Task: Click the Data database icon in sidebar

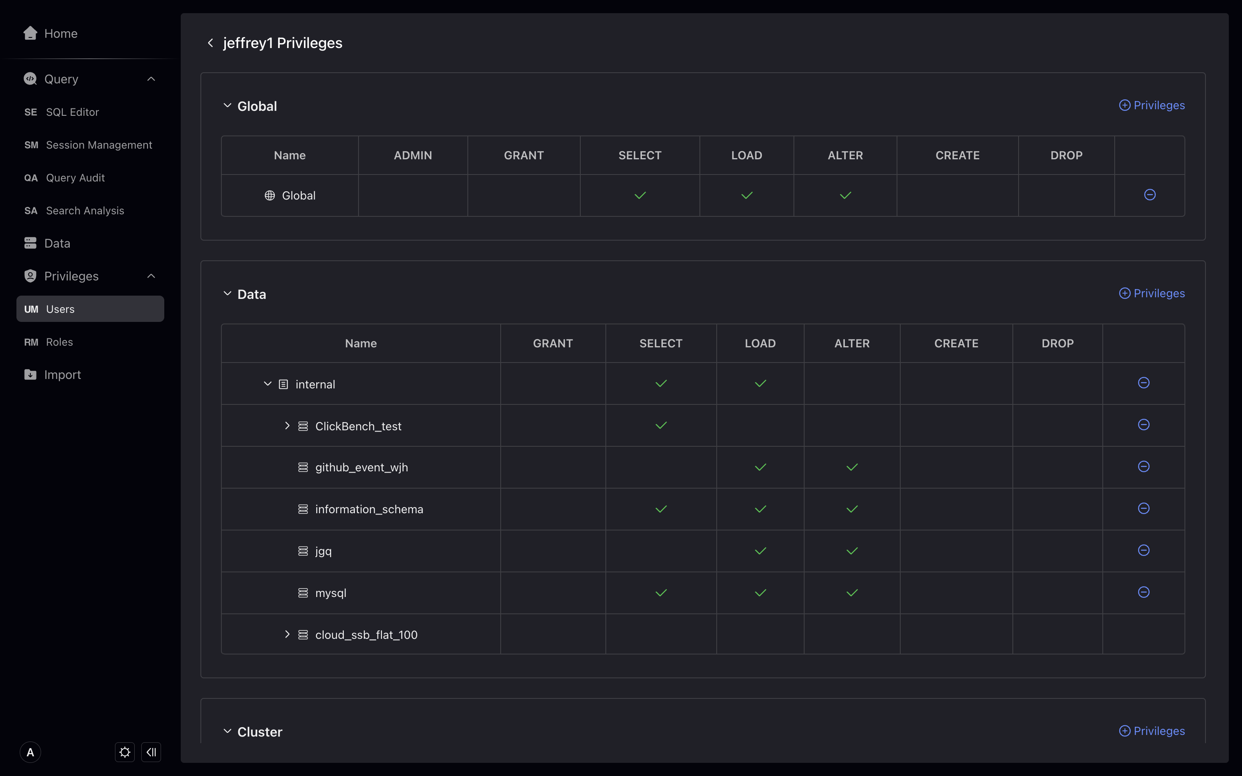Action: 30,243
